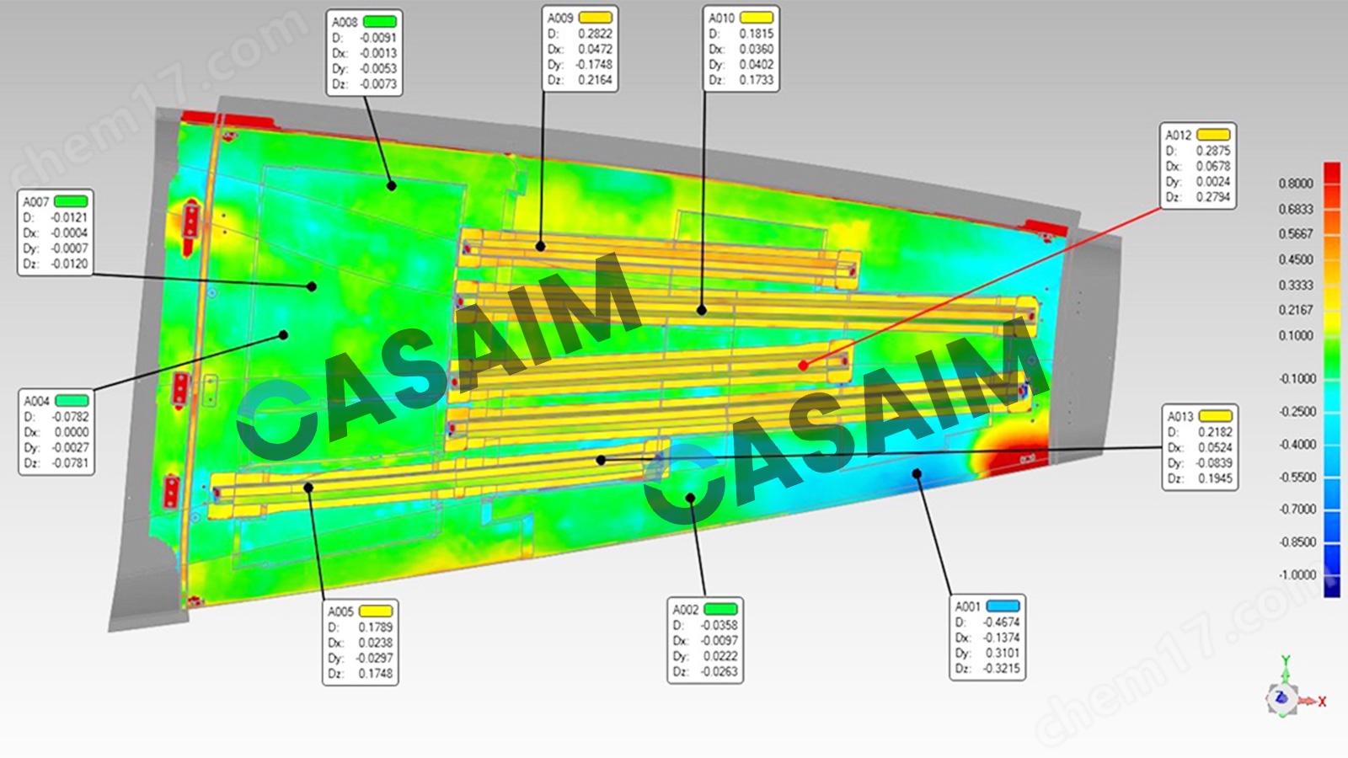Select the A004 annotation label
This screenshot has width=1348, height=758.
[36, 401]
